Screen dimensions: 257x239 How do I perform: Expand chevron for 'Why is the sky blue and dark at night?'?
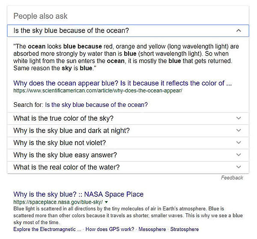coord(239,130)
